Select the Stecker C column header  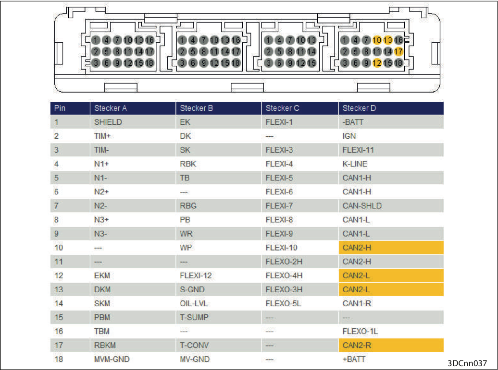click(300, 108)
